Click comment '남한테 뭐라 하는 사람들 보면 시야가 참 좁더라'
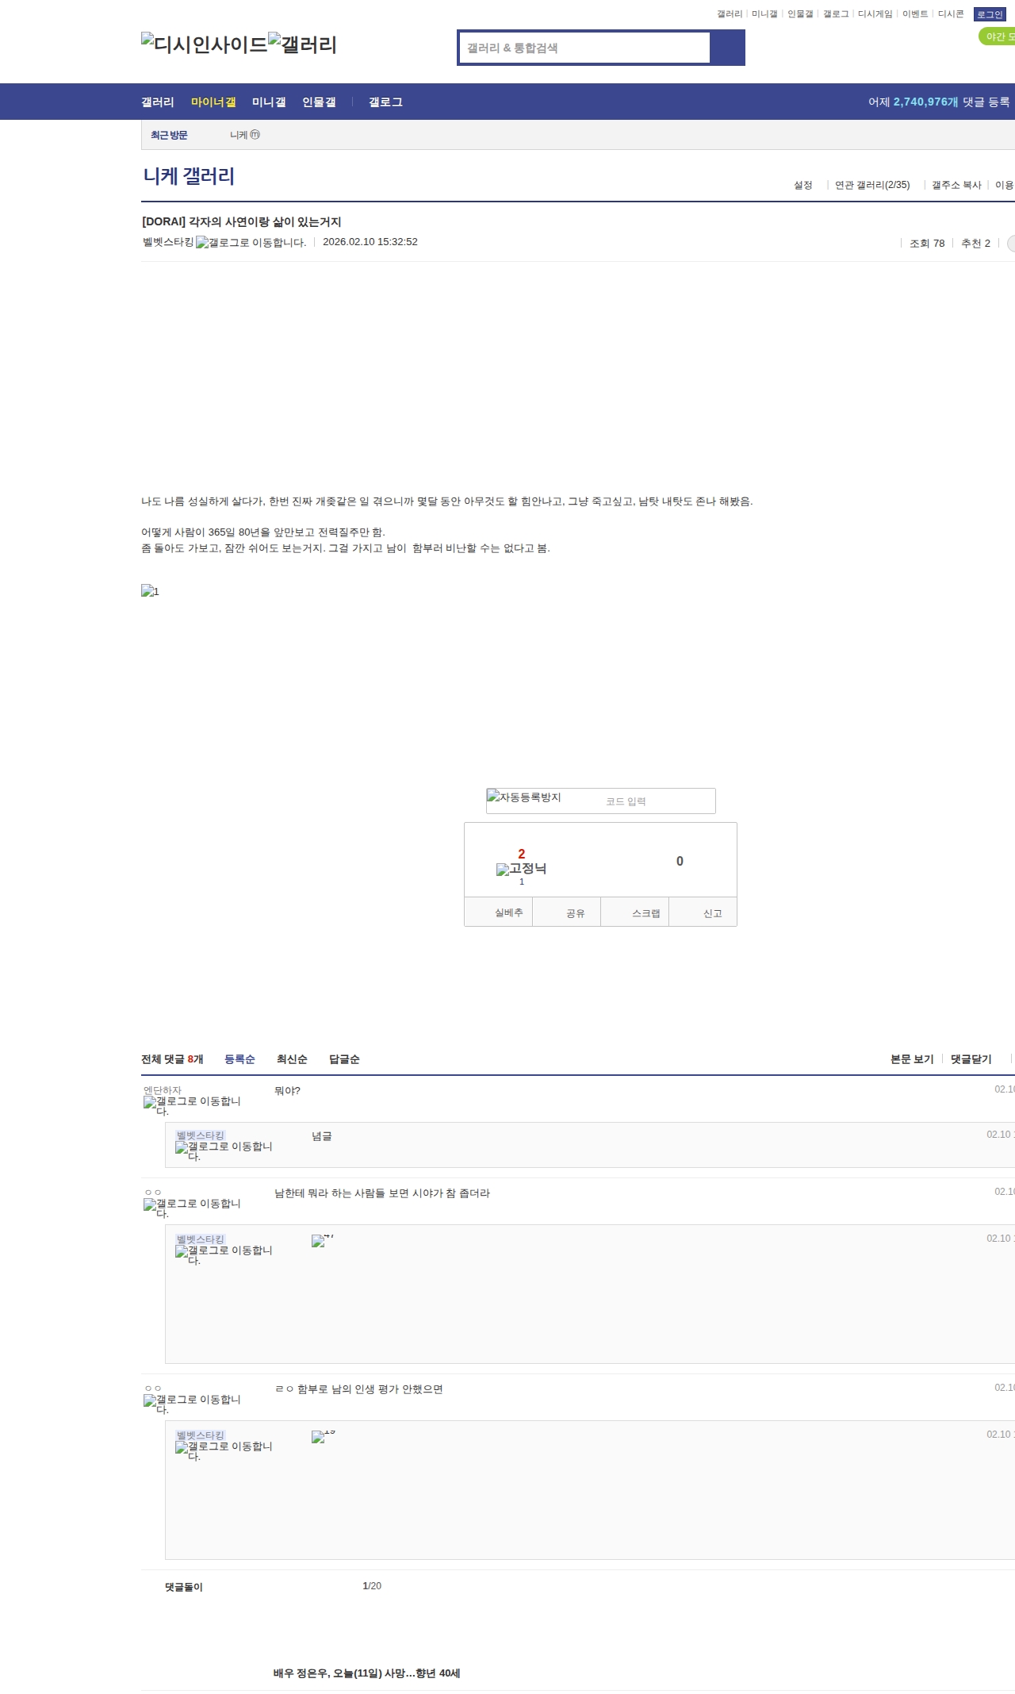Image resolution: width=1015 pixels, height=1694 pixels. [x=382, y=1193]
